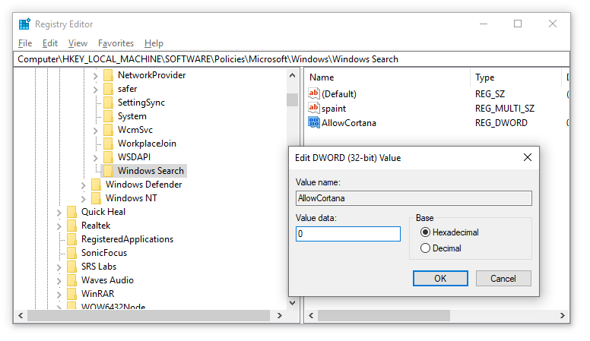Click the REG_MULTI_SZ type cell
The width and height of the screenshot is (590, 341).
505,109
